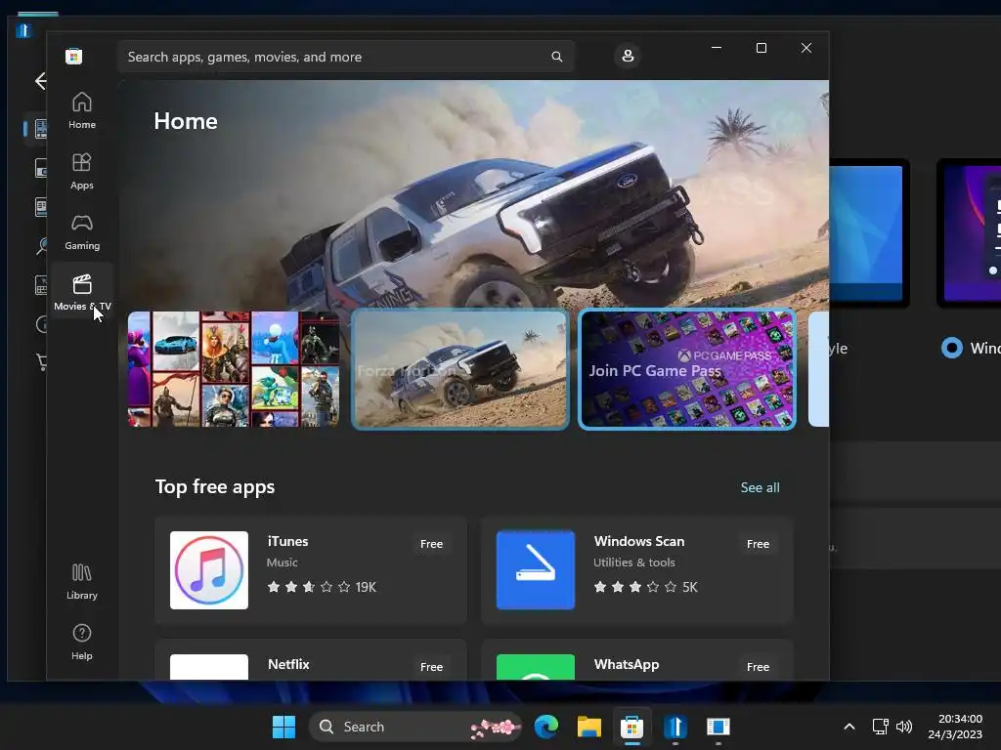
Task: Click the Netflix title text
Action: pos(288,664)
